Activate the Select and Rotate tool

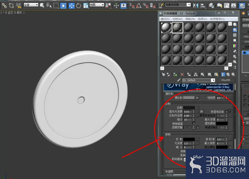[78, 5]
